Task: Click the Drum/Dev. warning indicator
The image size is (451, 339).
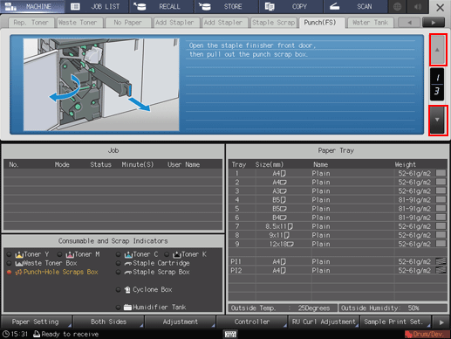Action: (424, 334)
